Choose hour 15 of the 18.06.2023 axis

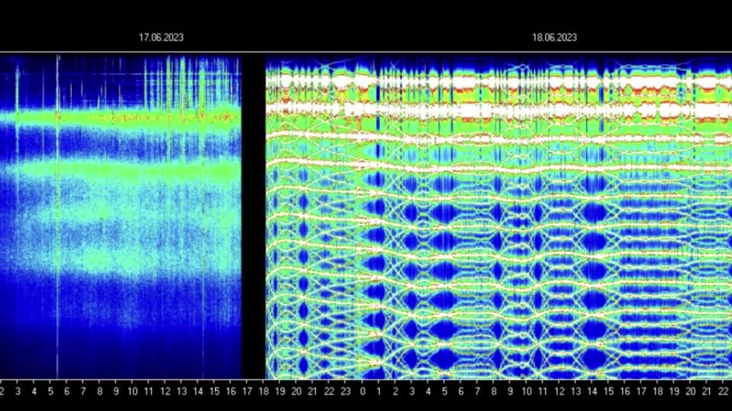pos(608,392)
